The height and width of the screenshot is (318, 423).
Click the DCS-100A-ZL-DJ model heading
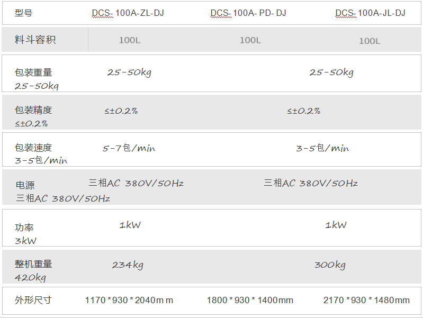pyautogui.click(x=128, y=13)
